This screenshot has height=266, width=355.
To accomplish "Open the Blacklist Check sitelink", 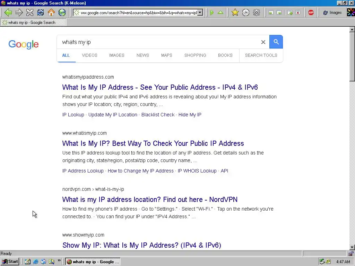I will pos(158,115).
